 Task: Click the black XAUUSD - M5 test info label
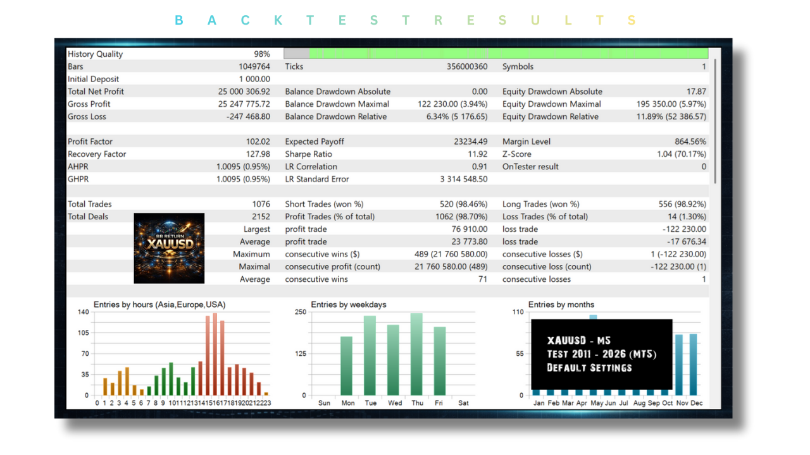601,354
